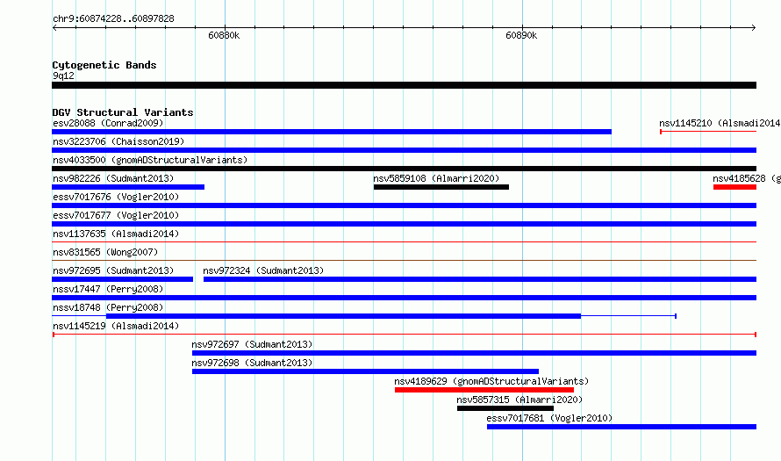This screenshot has width=781, height=461.
Task: Click nsv972695 (Sudmant2013) label
Action: pos(113,270)
